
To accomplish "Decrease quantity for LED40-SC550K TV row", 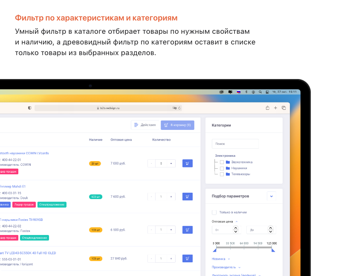I will (151, 258).
